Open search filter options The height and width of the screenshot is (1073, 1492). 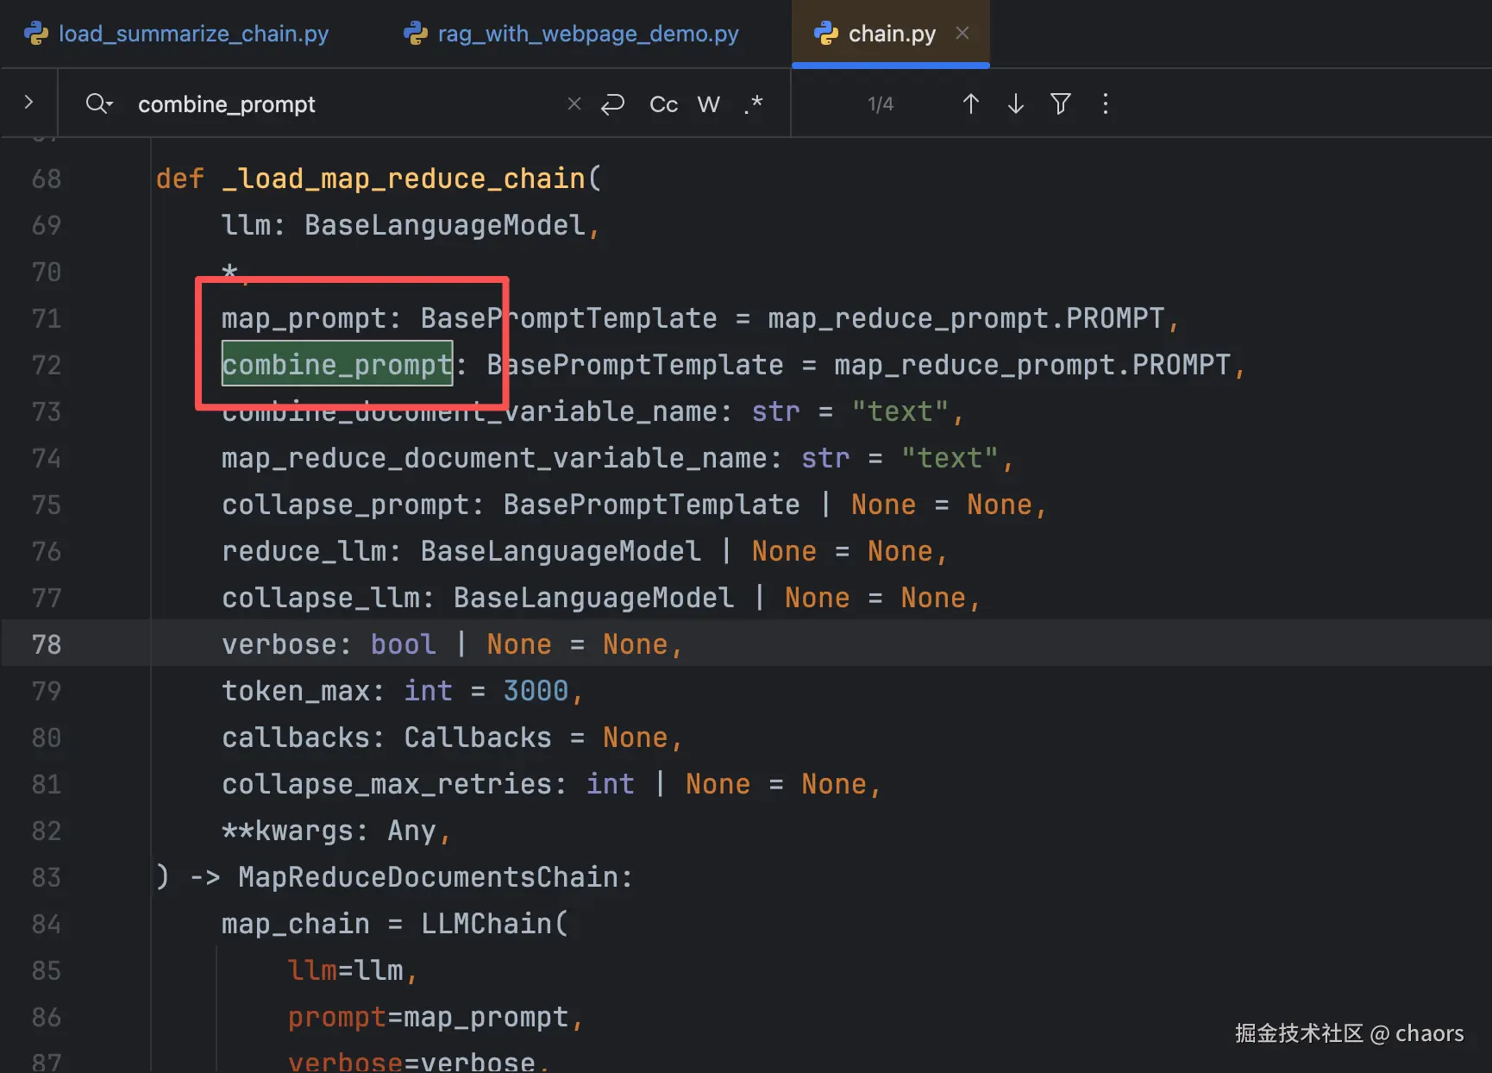pos(1061,104)
